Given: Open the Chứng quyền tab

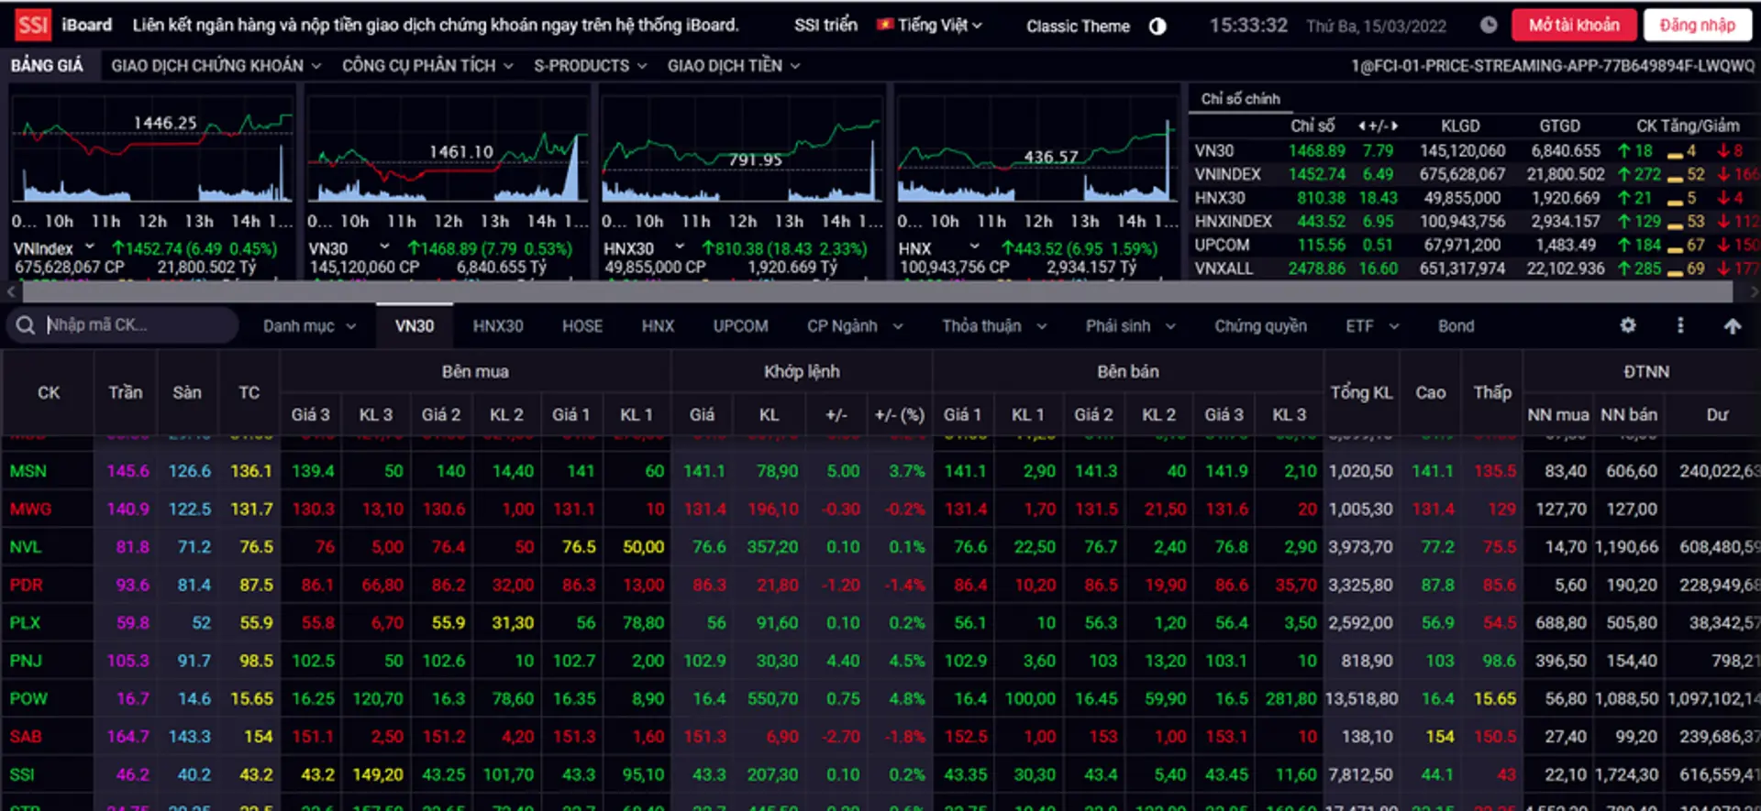Looking at the screenshot, I should coord(1260,326).
